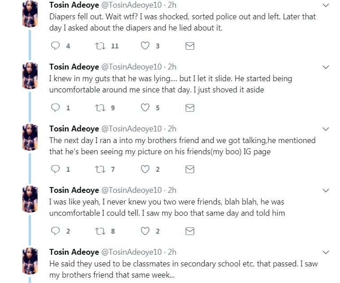Direct message the 'Diapers fell out' tweet
The height and width of the screenshot is (283, 340).
(x=189, y=46)
